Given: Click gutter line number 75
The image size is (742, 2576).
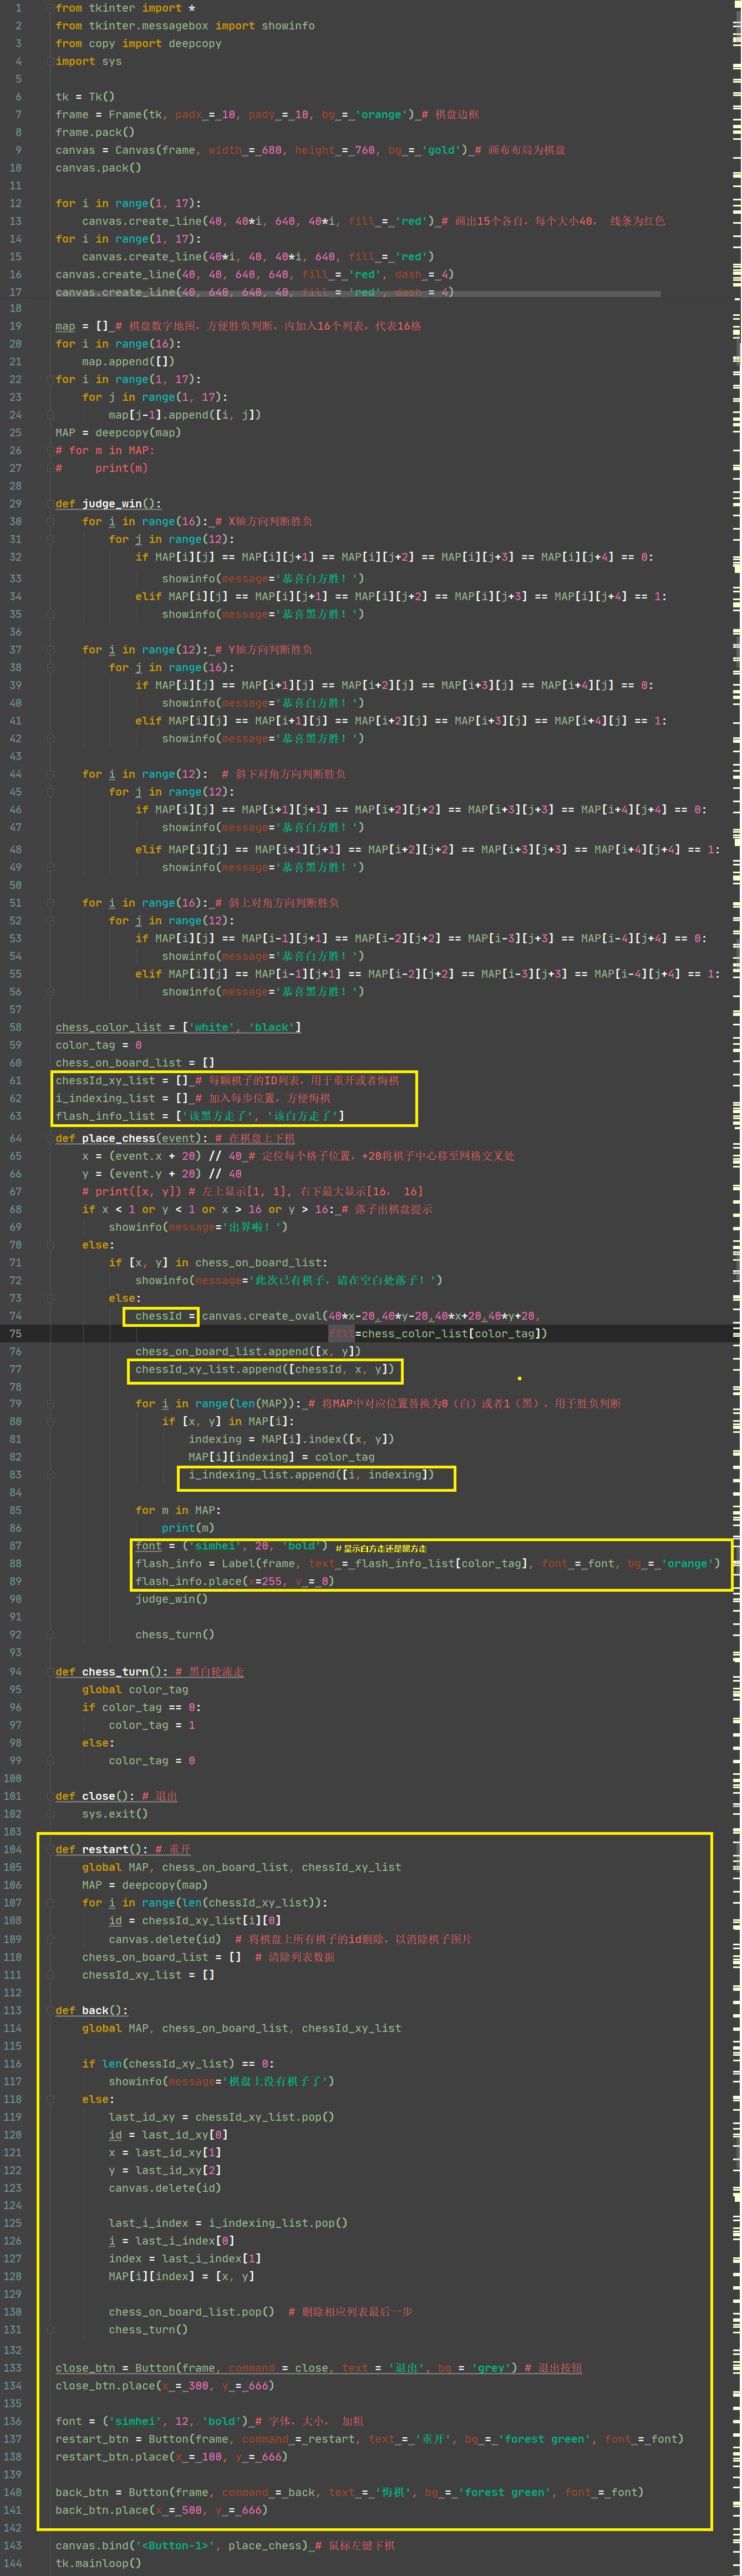Looking at the screenshot, I should pyautogui.click(x=15, y=1334).
